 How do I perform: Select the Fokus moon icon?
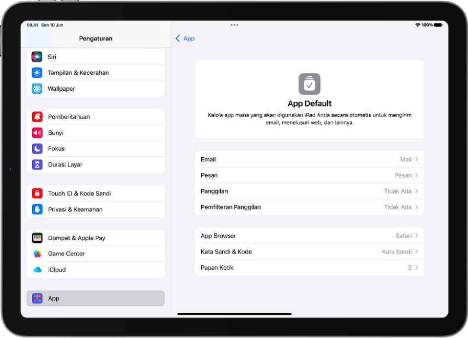coord(38,148)
